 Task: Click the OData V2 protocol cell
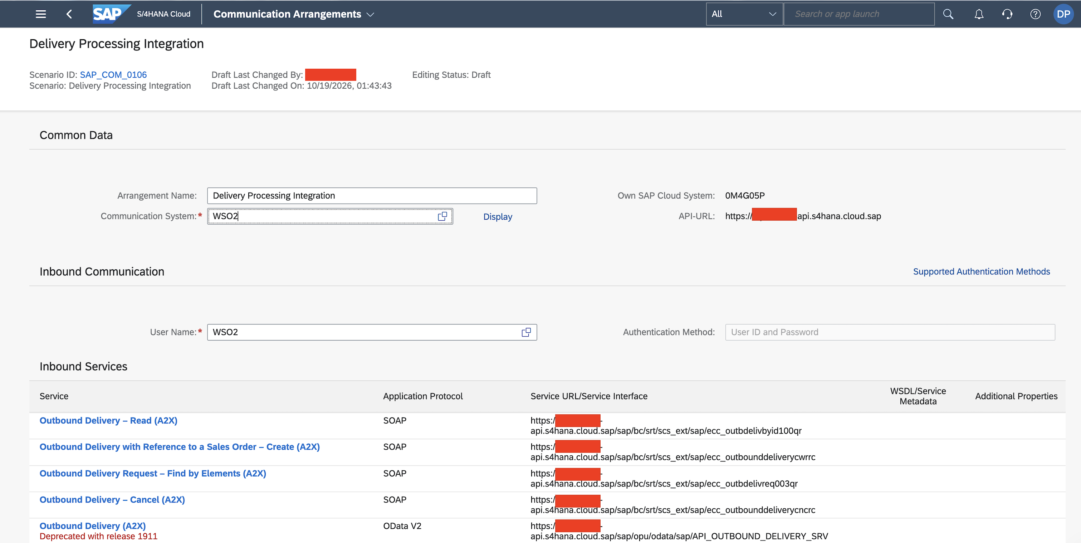tap(402, 526)
